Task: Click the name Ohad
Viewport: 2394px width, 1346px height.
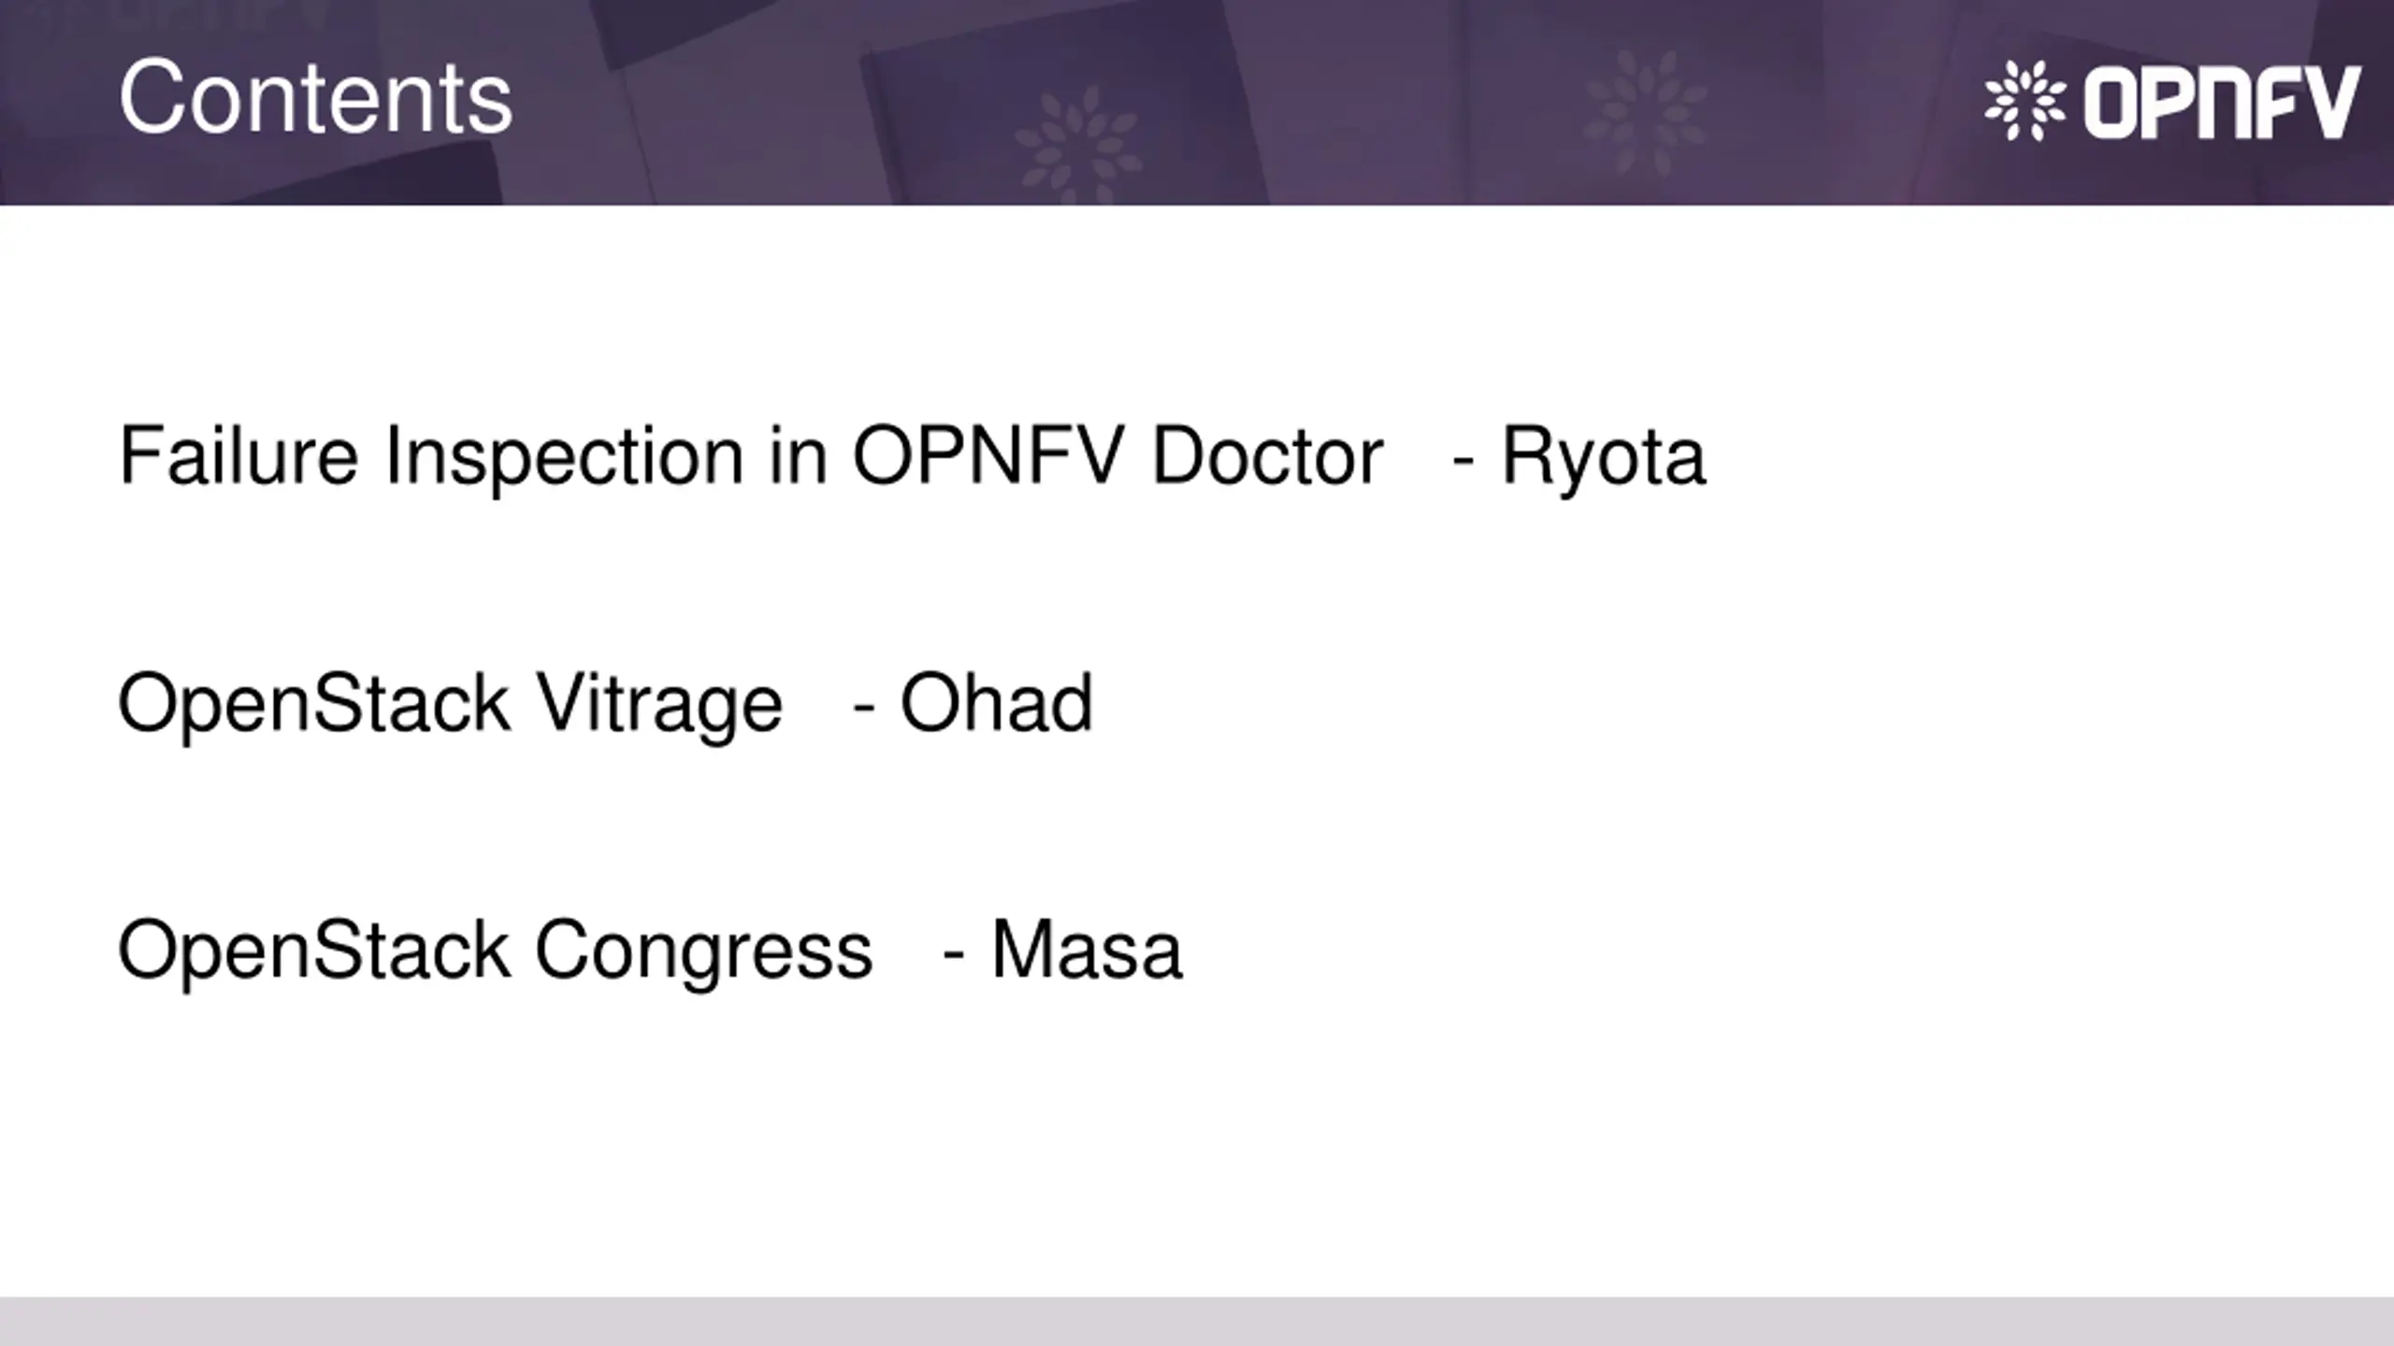Action: click(996, 703)
